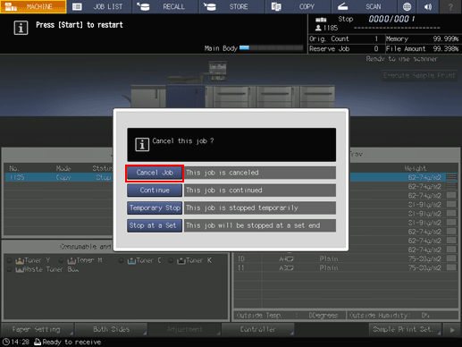Click Continue to resume the job
Screen dimensions: 462x347
155,190
